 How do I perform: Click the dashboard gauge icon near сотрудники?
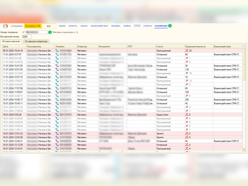click(5, 26)
